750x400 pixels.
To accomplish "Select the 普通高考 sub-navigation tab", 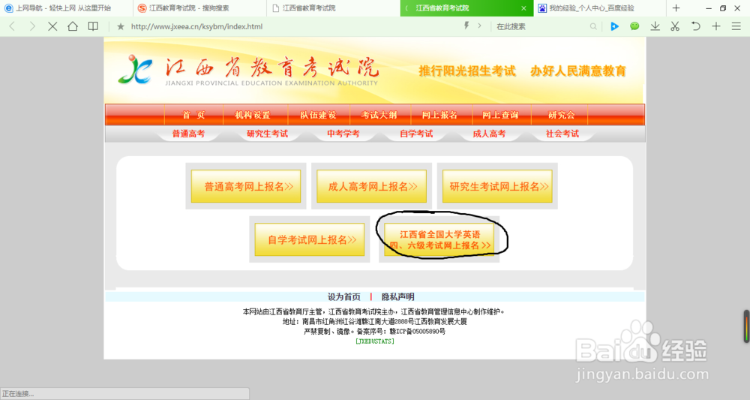I will click(188, 134).
